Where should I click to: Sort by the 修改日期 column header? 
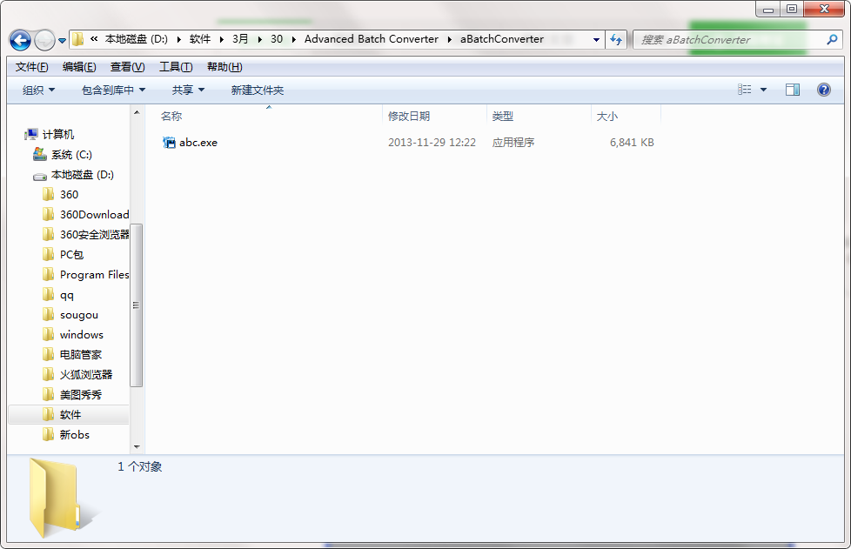click(409, 116)
